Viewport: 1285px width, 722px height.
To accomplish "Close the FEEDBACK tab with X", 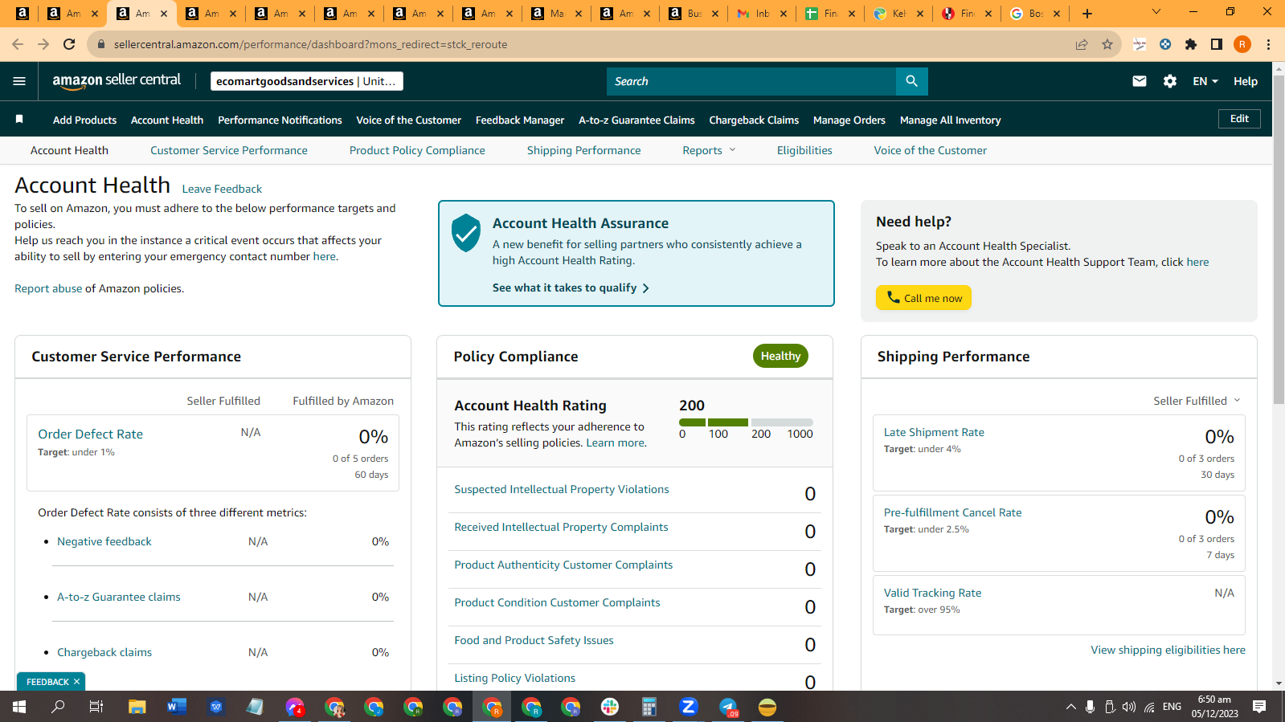I will click(76, 682).
